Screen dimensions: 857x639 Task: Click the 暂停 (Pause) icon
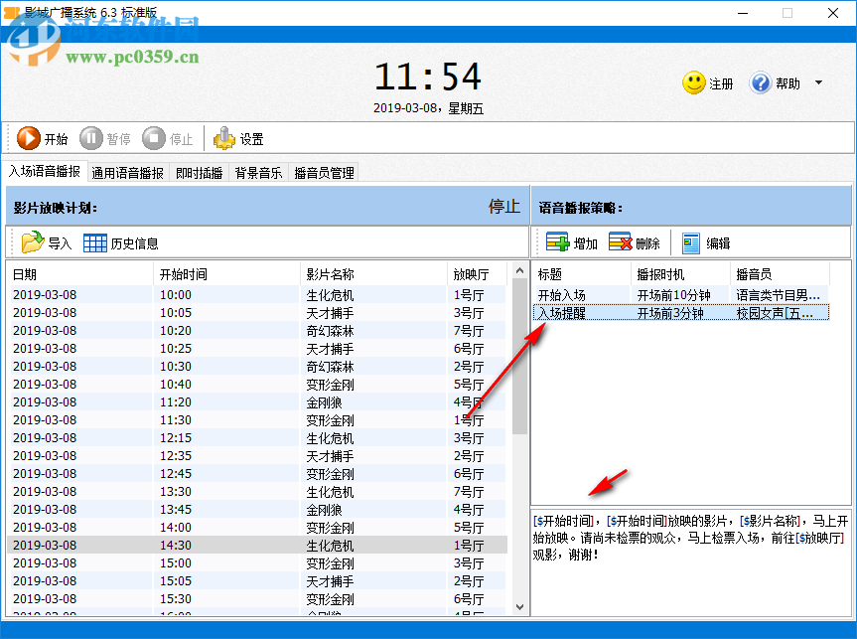pos(92,138)
